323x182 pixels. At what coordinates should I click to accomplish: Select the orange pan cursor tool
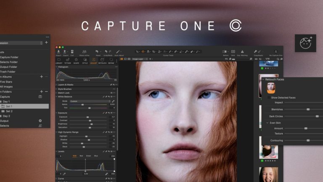coord(143,51)
